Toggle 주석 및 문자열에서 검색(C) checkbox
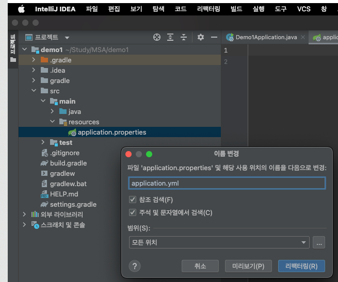Image resolution: width=338 pixels, height=282 pixels. 133,212
